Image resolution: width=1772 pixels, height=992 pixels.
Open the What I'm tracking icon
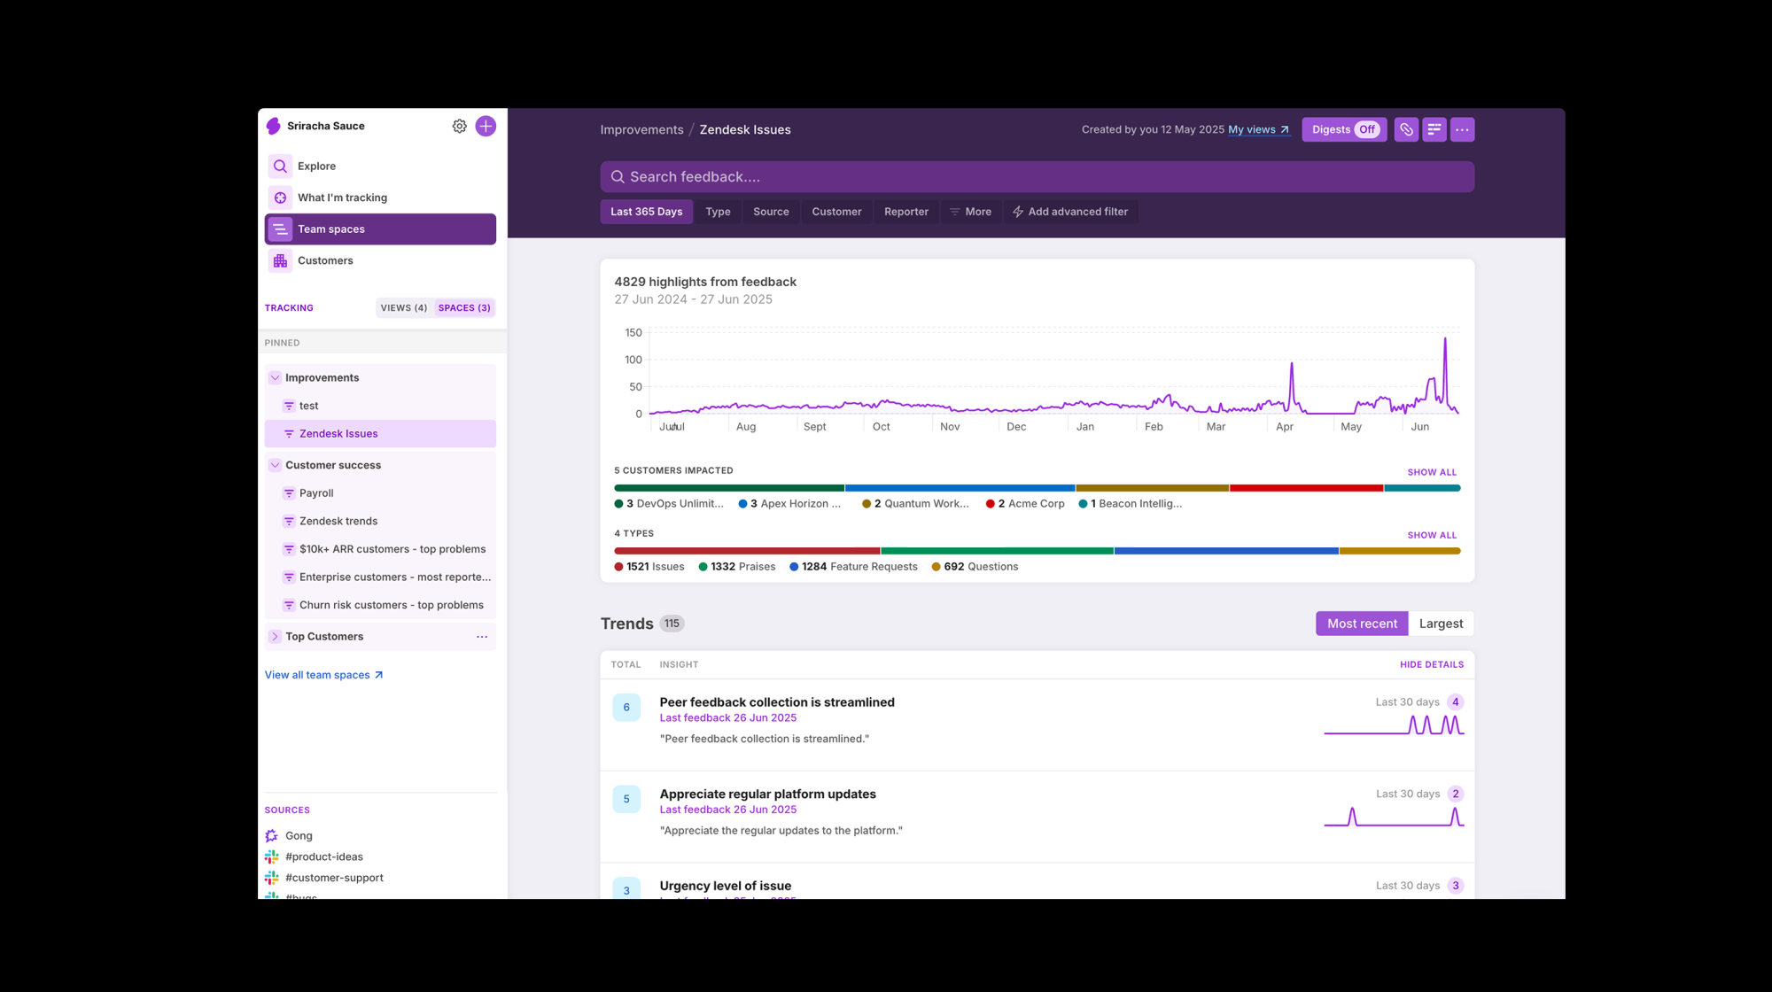280,198
